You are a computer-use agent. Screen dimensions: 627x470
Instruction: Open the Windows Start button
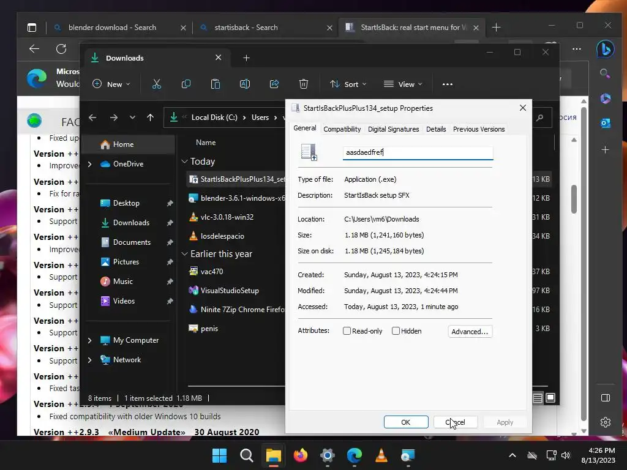pyautogui.click(x=219, y=455)
